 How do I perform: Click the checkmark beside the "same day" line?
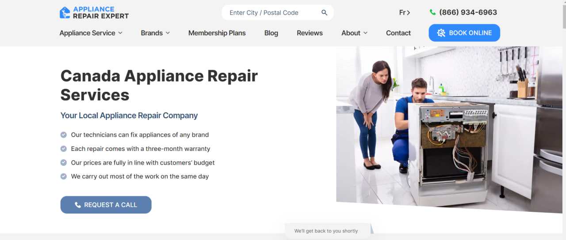point(64,176)
